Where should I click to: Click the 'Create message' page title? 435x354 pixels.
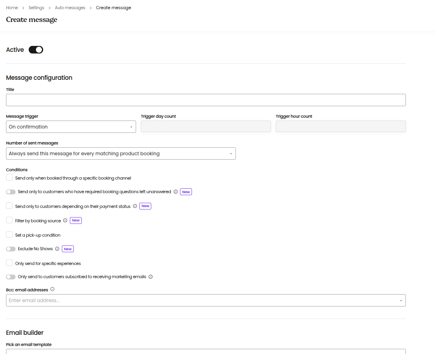[32, 20]
